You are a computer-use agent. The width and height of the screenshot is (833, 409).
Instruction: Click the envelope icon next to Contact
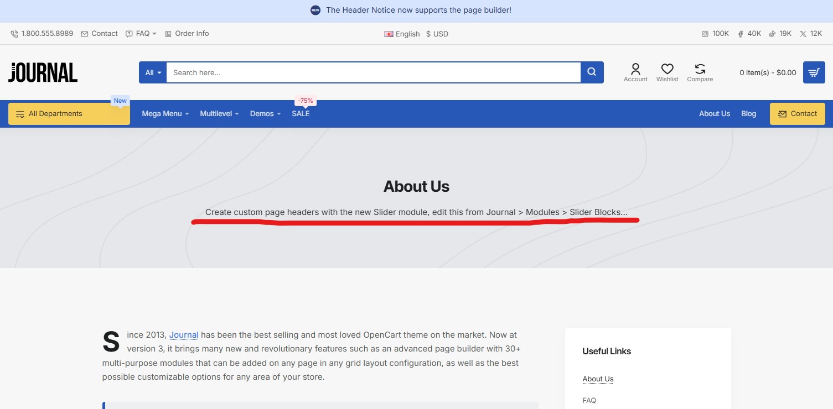tap(85, 34)
